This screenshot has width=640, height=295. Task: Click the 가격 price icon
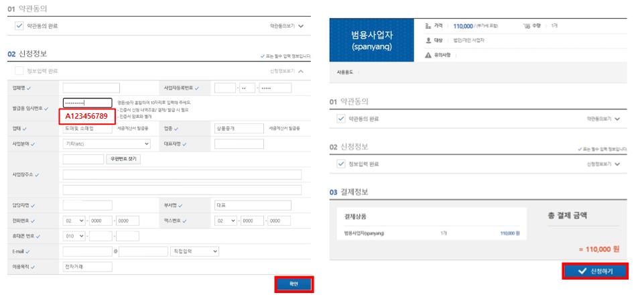click(x=428, y=26)
